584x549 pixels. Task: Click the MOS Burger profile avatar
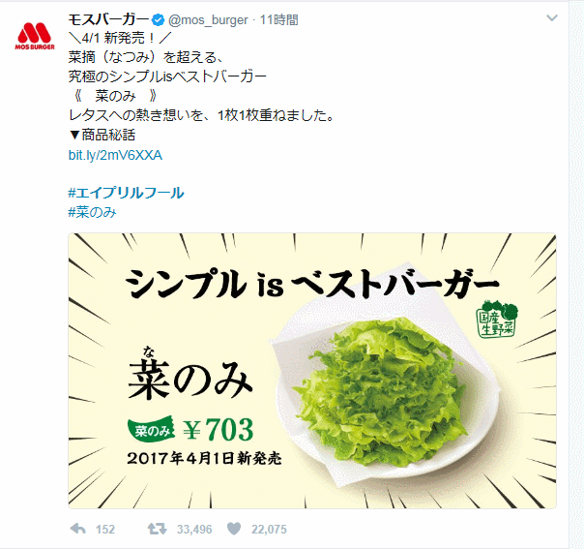35,36
